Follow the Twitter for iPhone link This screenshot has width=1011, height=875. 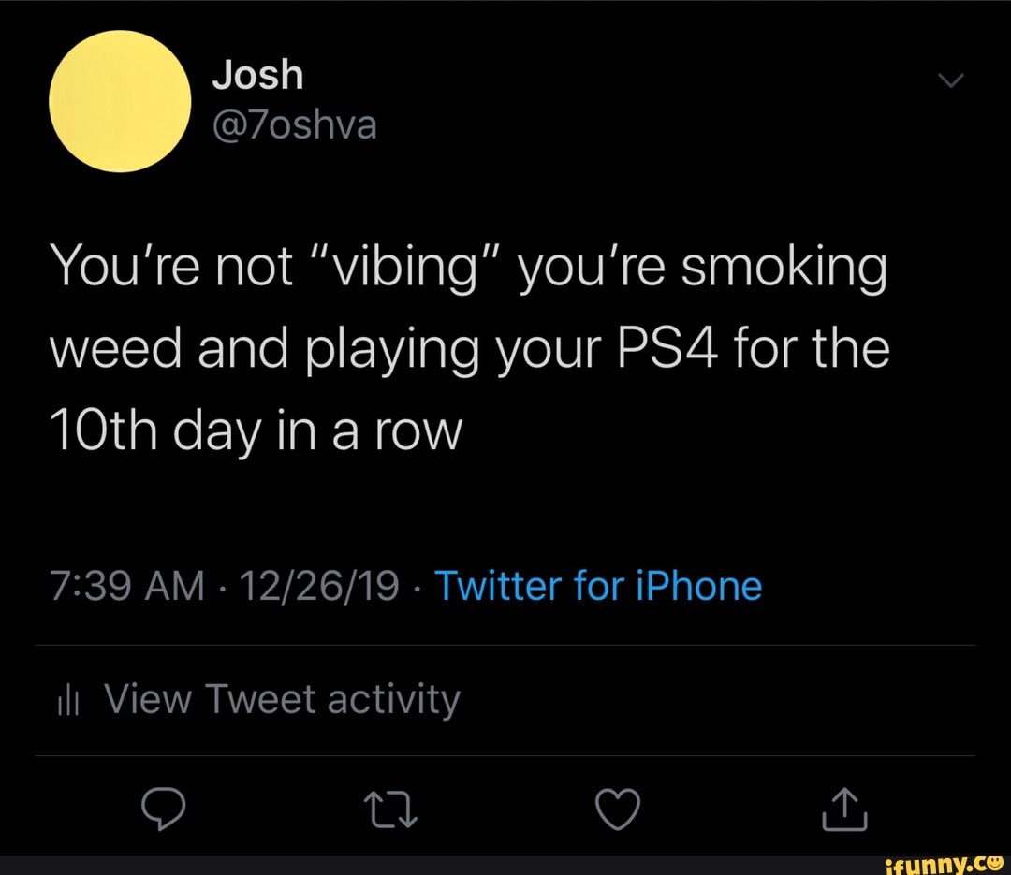click(597, 585)
